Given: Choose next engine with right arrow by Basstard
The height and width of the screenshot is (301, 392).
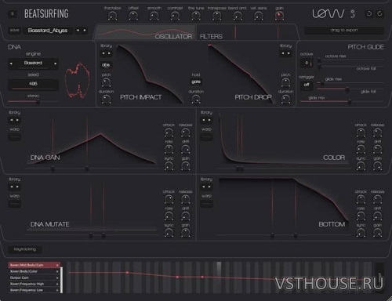Looking at the screenshot, I should click(56, 63).
